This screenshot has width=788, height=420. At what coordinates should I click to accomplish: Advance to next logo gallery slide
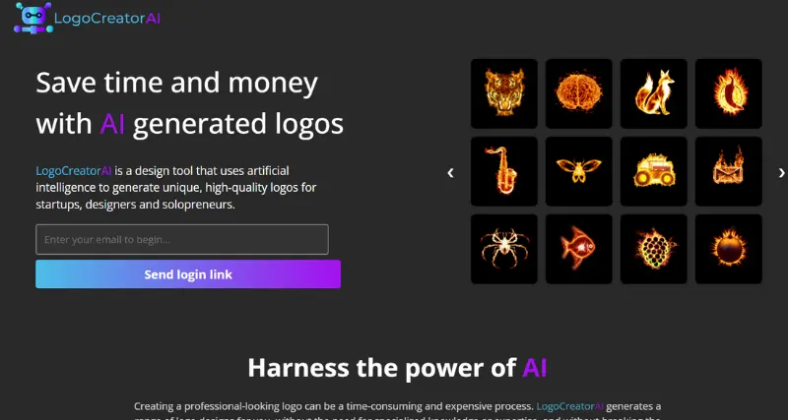[781, 172]
